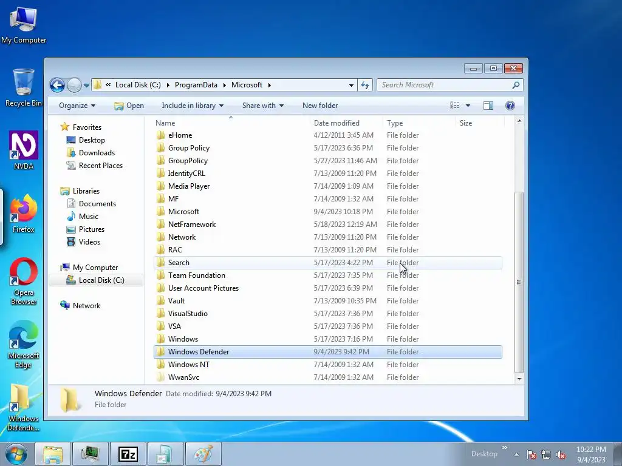Click the refresh button beside address bar
Image resolution: width=622 pixels, height=466 pixels.
point(365,85)
